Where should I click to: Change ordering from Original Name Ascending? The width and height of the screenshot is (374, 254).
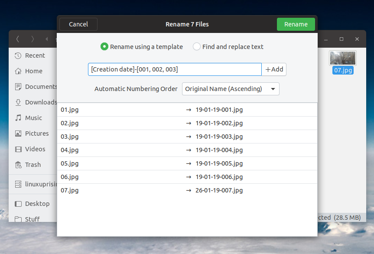(230, 89)
